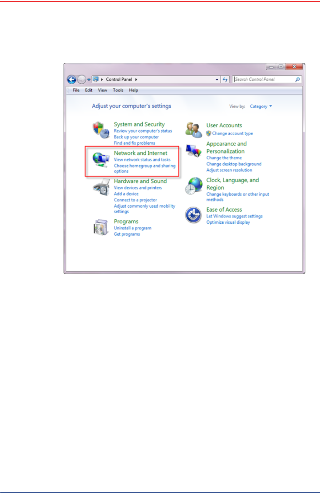320x496 pixels.
Task: Click View network status and tasks
Action: pyautogui.click(x=142, y=160)
